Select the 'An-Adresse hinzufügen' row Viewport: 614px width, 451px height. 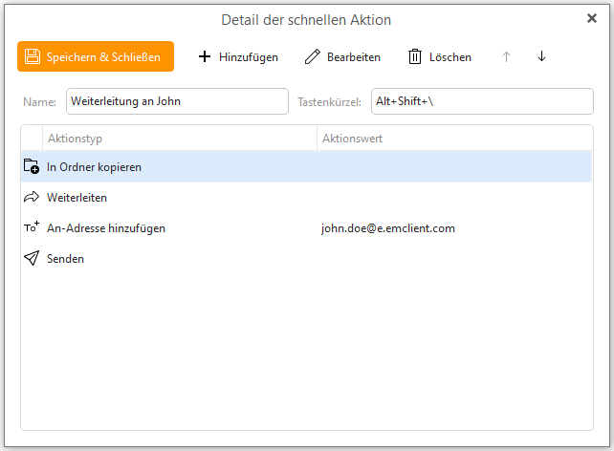pos(306,227)
